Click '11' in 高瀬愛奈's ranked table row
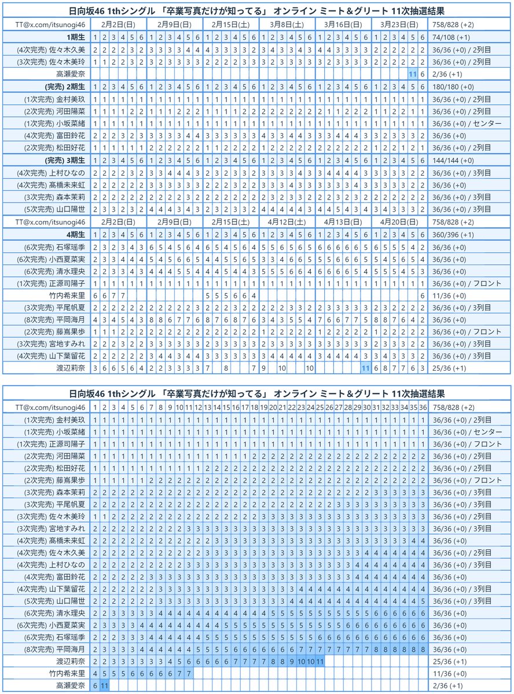 point(104,685)
